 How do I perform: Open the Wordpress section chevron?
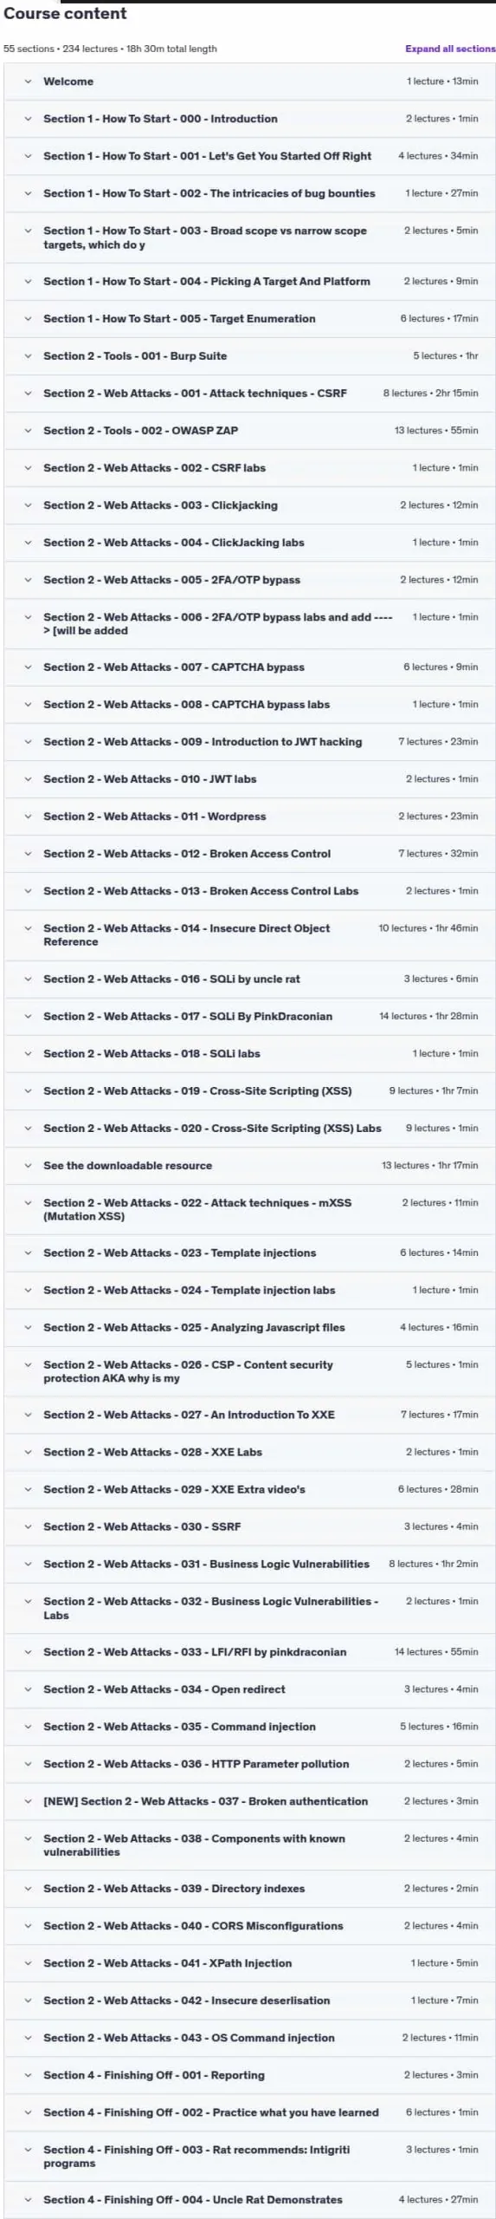tap(28, 817)
